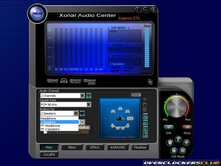Open the information (i) button
Screen dimensions: 221x166
[x=137, y=10]
